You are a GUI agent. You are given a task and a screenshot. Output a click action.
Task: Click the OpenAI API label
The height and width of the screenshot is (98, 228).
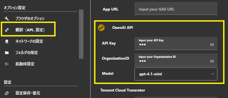coord(123,28)
